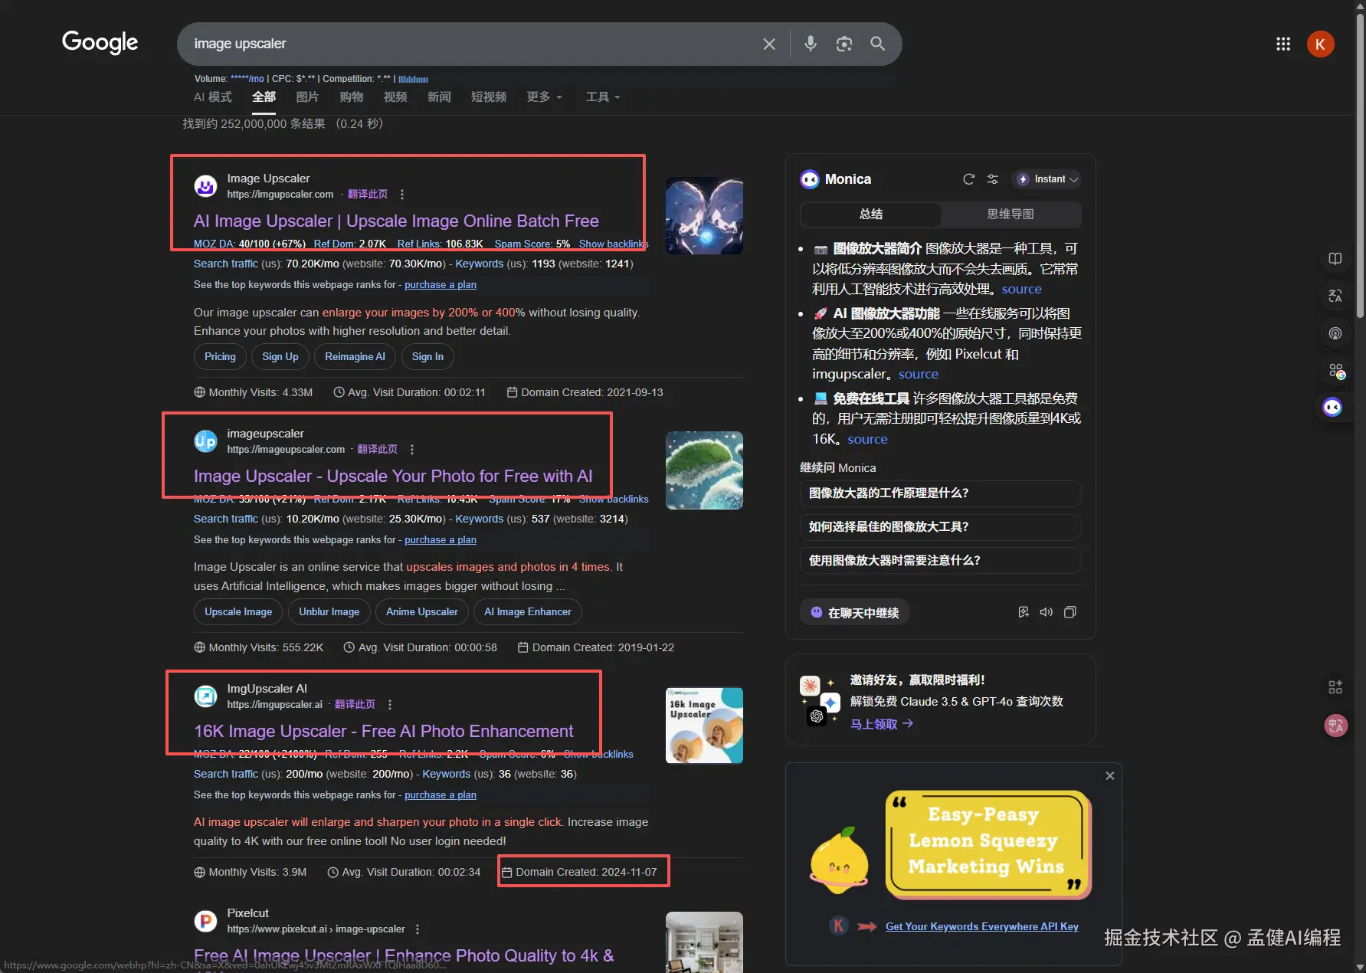Read Monica summary aloud speaker icon
Image resolution: width=1366 pixels, height=973 pixels.
click(1046, 612)
